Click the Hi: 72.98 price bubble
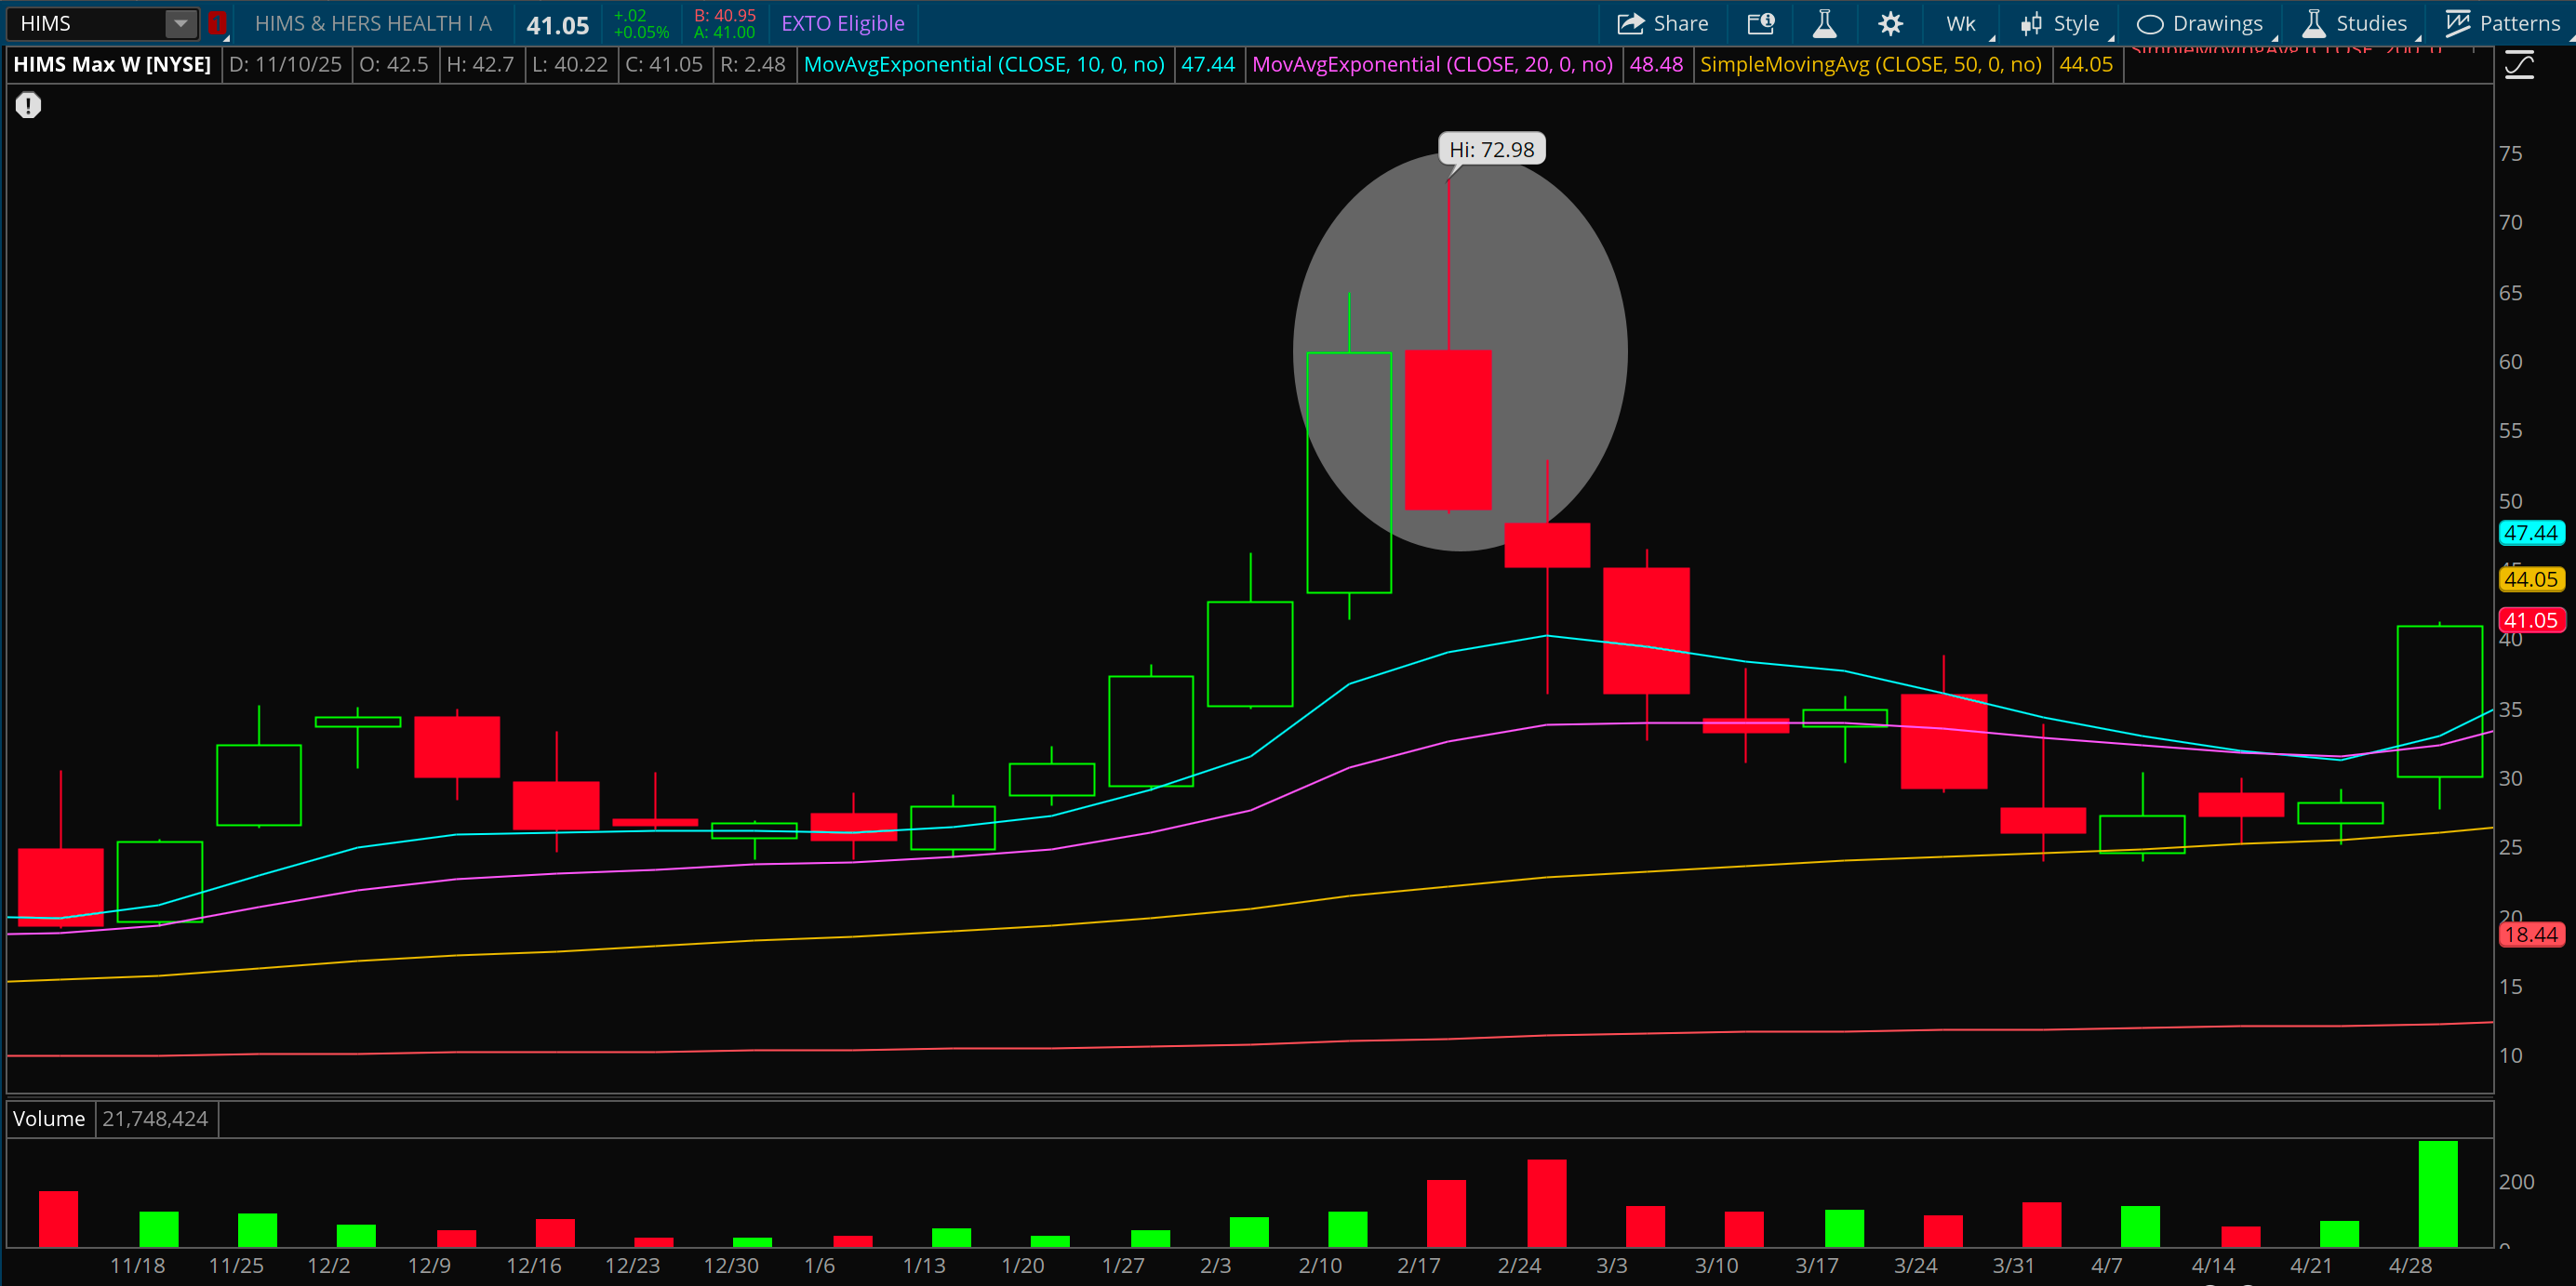The image size is (2576, 1286). click(1491, 149)
